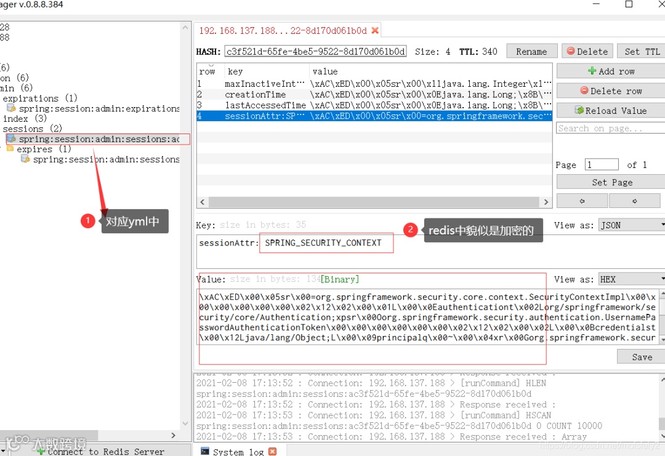Image resolution: width=665 pixels, height=456 pixels.
Task: Click the Set Page button
Action: point(611,182)
